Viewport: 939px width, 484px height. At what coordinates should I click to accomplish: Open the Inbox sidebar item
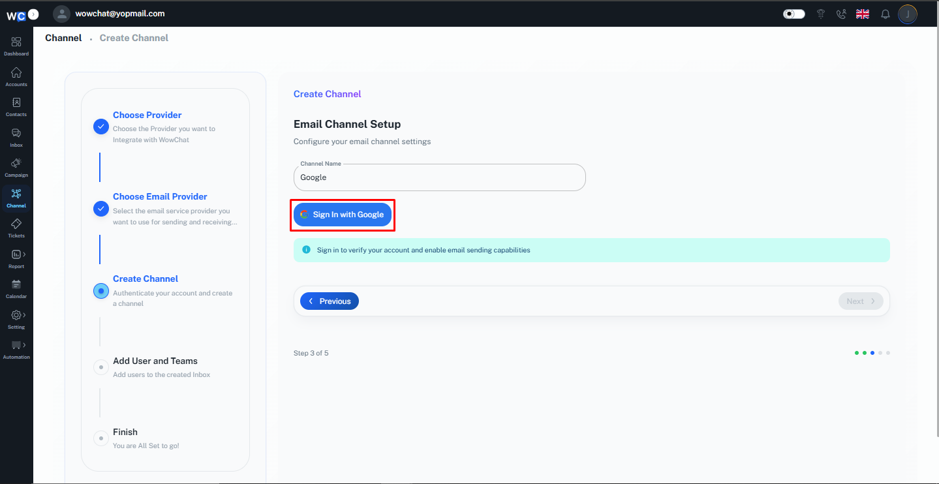(x=16, y=137)
